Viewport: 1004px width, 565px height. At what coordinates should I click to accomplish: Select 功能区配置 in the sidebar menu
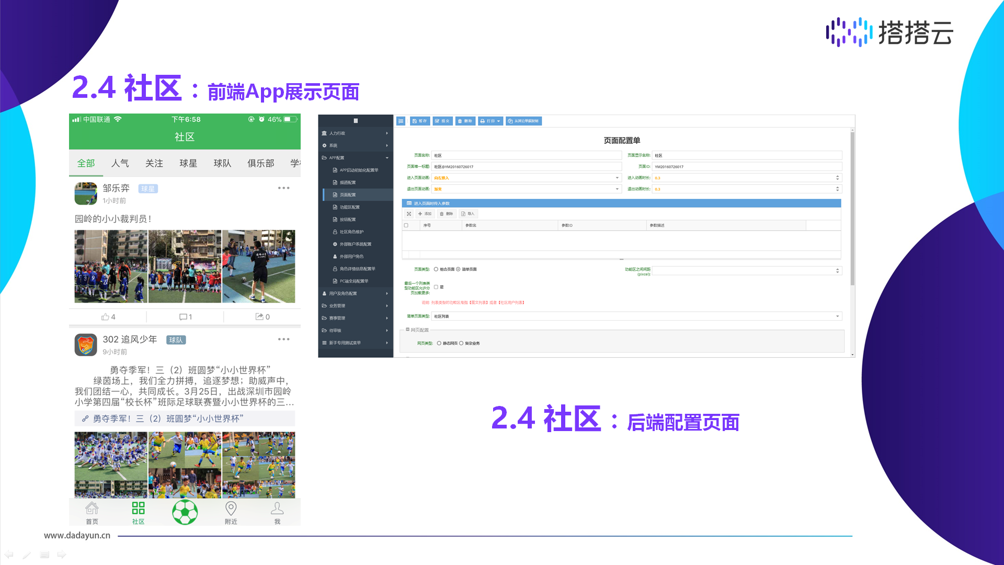point(349,207)
